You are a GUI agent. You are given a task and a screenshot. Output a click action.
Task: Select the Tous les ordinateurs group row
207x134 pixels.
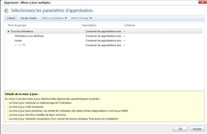[104, 31]
